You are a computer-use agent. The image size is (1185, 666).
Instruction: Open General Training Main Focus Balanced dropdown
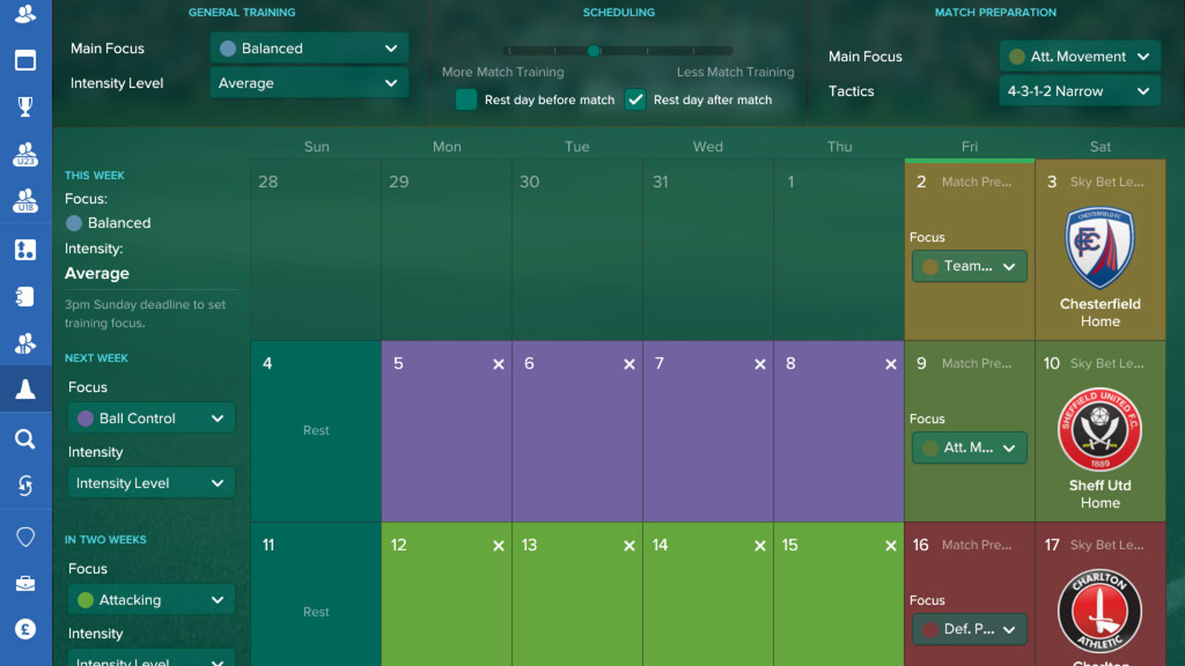309,48
